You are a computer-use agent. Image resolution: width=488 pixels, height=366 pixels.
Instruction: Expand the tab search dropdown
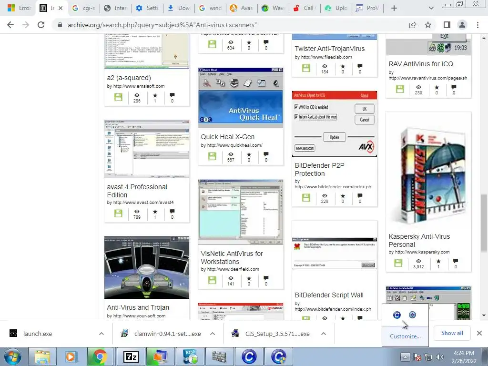(431, 8)
